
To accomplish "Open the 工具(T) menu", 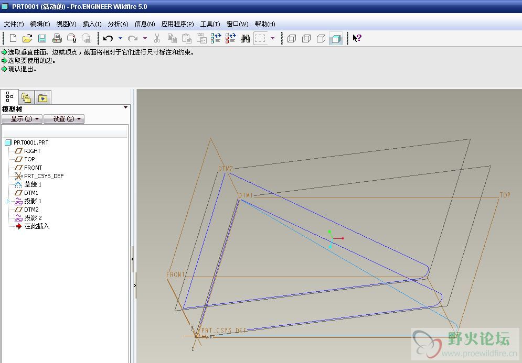I will pos(210,24).
